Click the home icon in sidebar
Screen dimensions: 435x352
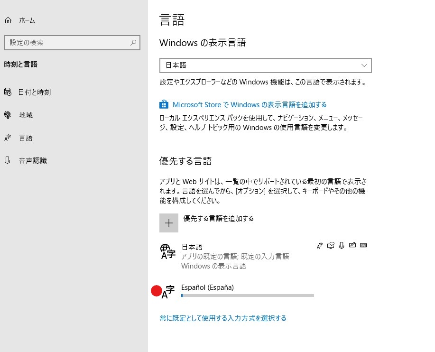tap(8, 20)
